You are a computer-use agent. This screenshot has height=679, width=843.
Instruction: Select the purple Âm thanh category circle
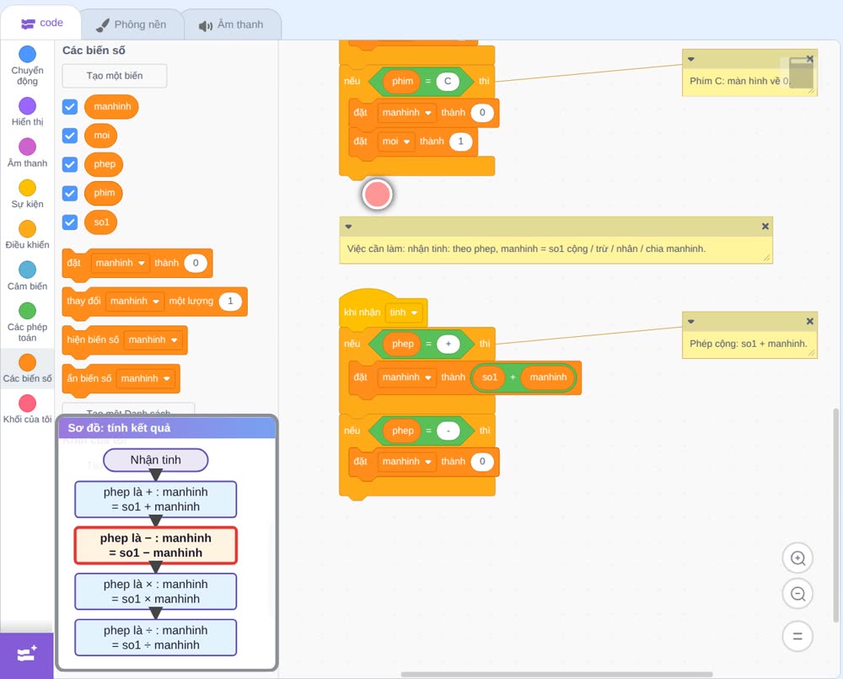[28, 146]
